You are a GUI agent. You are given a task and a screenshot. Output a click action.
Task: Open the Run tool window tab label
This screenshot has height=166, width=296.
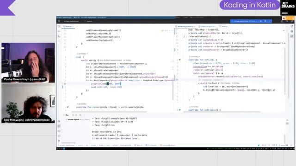coord(67,115)
